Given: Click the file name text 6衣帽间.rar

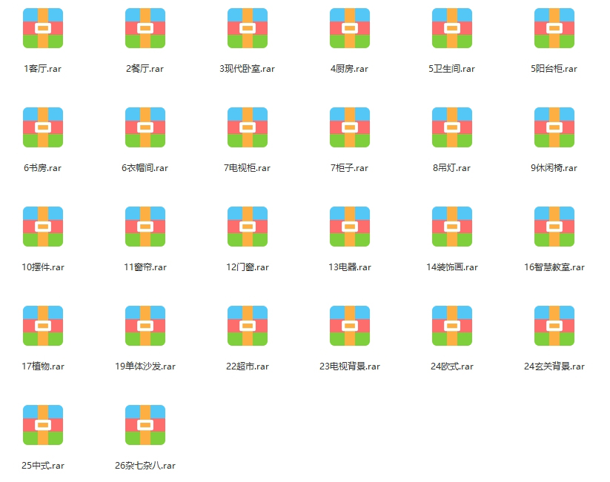Looking at the screenshot, I should click(x=145, y=168).
